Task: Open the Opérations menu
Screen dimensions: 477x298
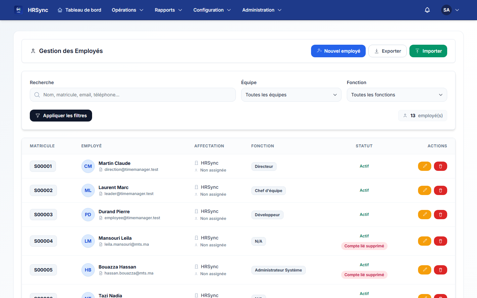Action: pos(128,10)
